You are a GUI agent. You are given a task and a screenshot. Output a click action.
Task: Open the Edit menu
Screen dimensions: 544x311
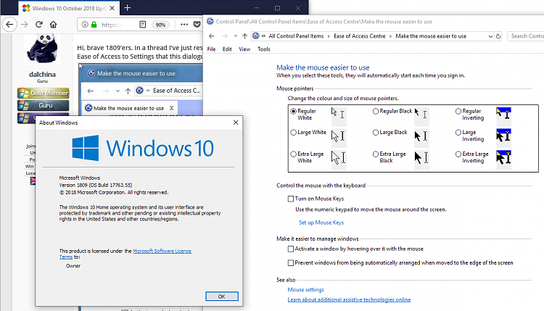tap(227, 49)
